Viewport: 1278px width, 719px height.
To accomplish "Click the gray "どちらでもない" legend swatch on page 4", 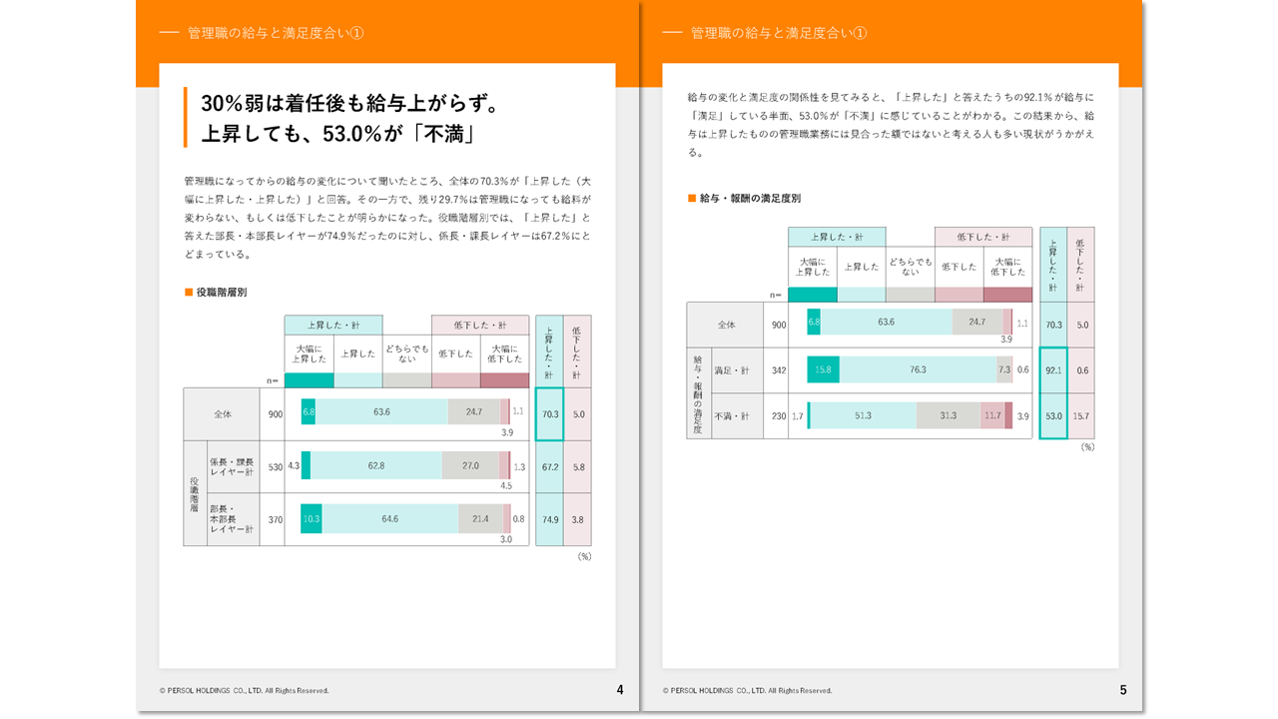I will click(x=406, y=380).
